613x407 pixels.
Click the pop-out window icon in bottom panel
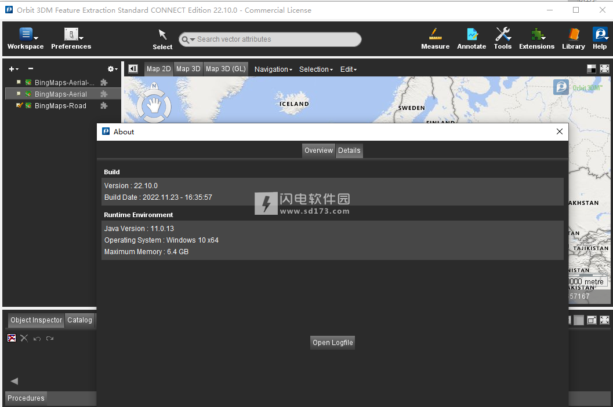(x=592, y=320)
